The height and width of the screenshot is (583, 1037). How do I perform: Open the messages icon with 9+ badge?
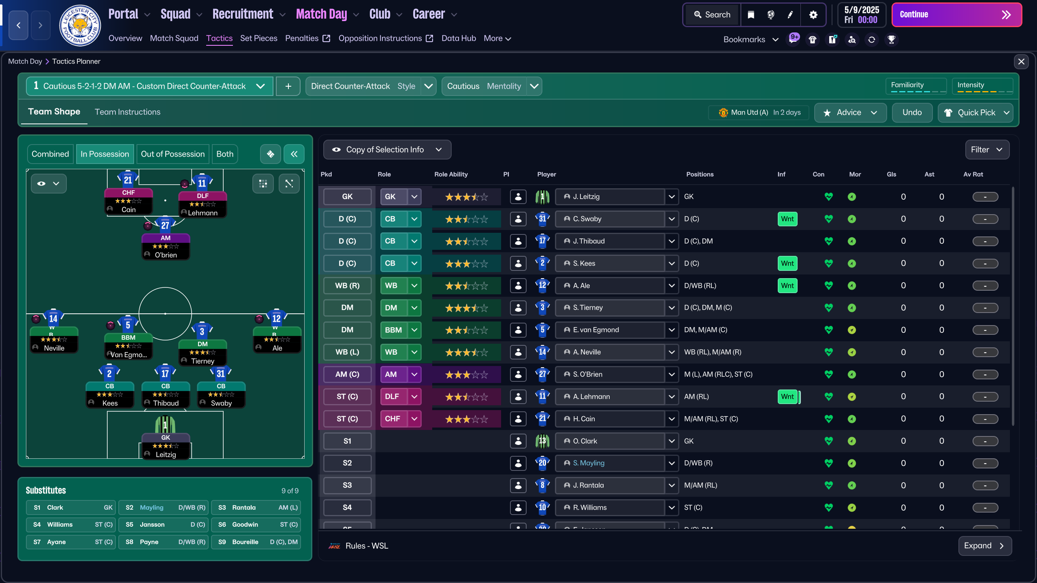tap(793, 39)
